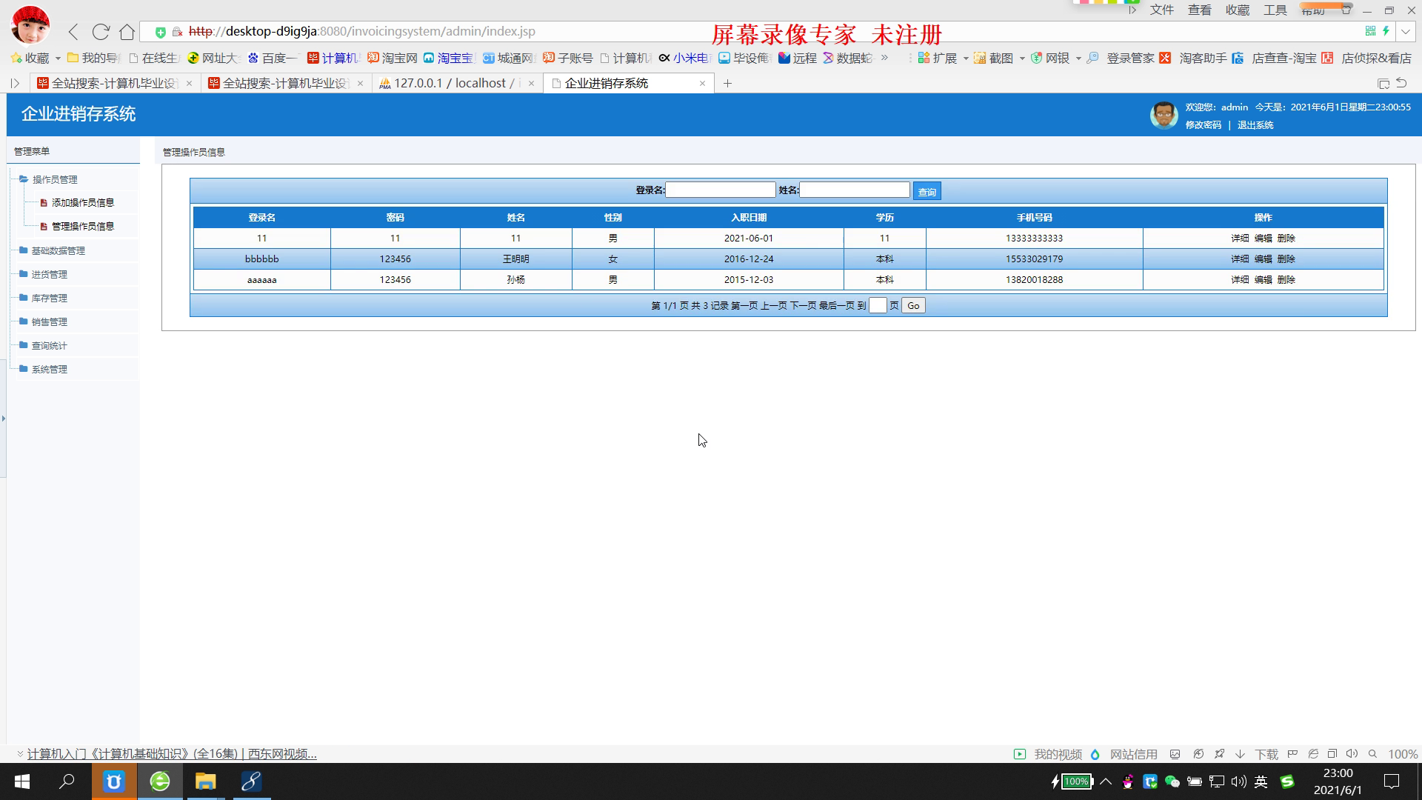Click the scrolling news link 计算机入门
The height and width of the screenshot is (800, 1422).
(x=172, y=754)
